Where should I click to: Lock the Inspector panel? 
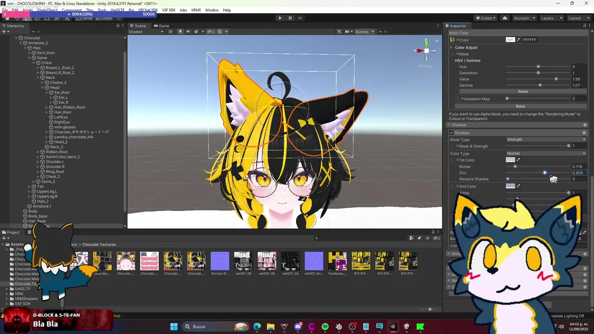pyautogui.click(x=584, y=26)
